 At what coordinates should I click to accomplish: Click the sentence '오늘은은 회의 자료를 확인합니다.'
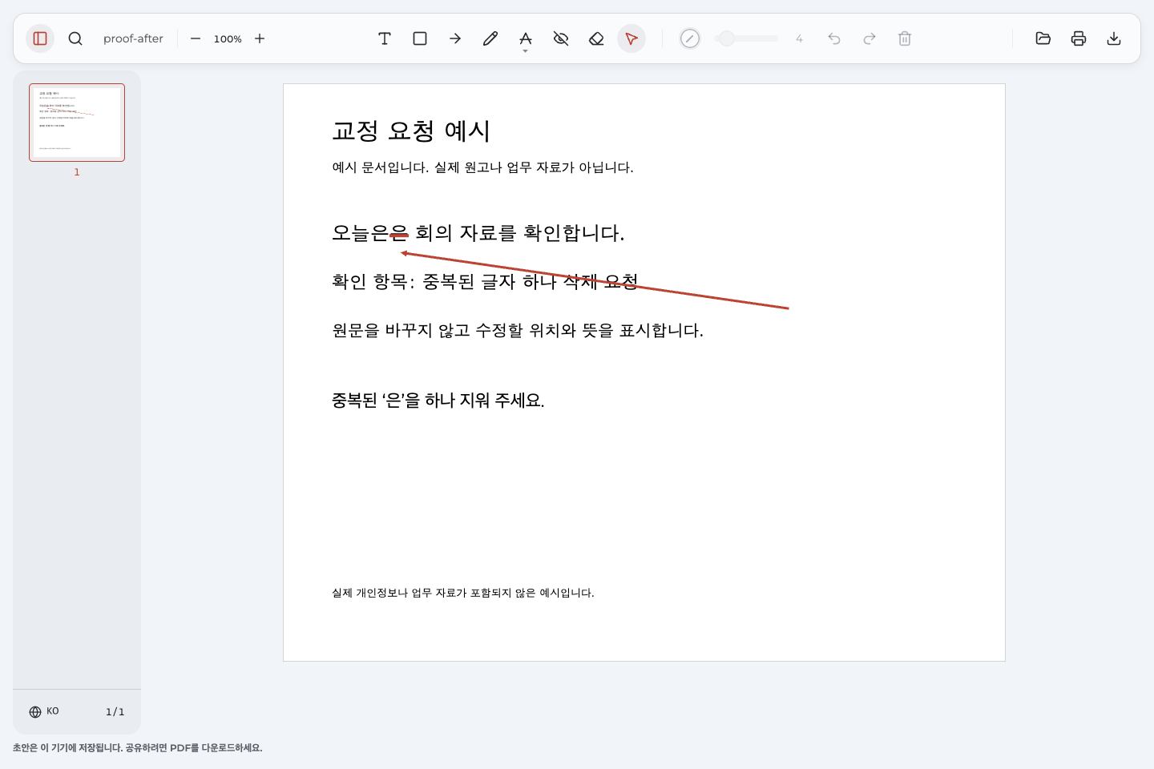click(x=478, y=233)
